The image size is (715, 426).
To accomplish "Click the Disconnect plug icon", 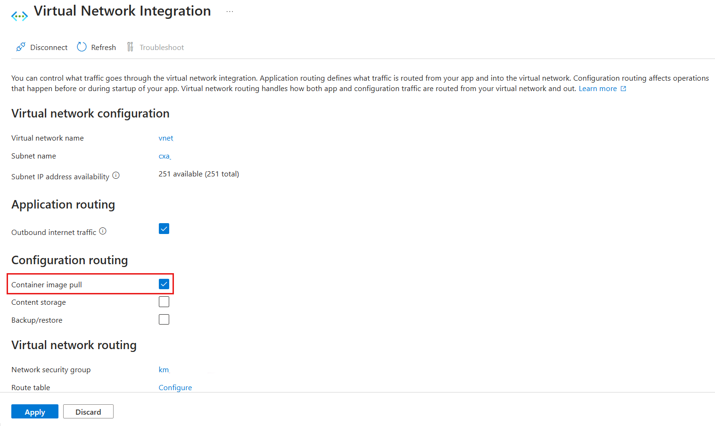I will (x=20, y=47).
